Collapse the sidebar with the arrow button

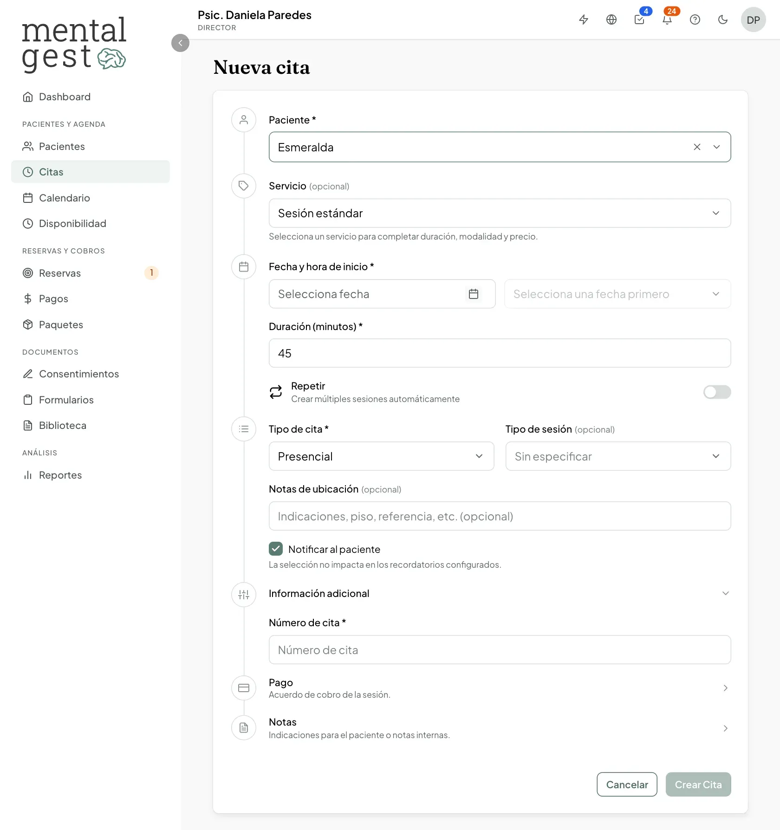pyautogui.click(x=180, y=43)
